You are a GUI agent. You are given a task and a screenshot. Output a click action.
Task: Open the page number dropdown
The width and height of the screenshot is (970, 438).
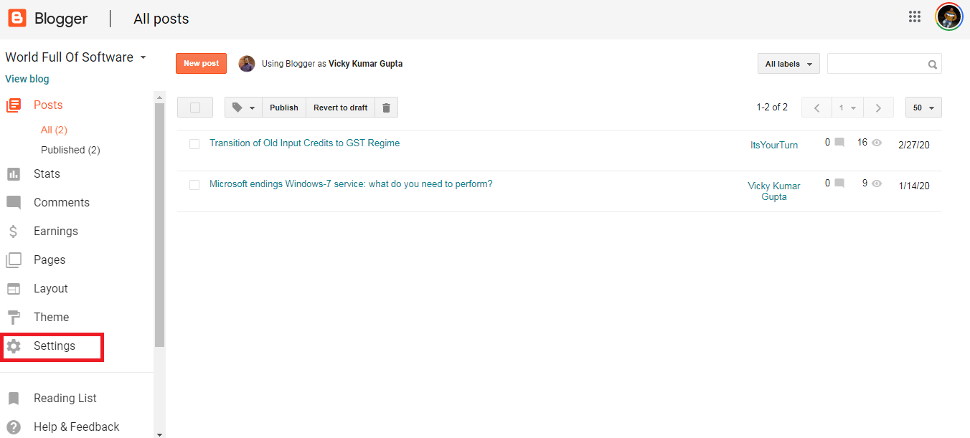coord(847,108)
